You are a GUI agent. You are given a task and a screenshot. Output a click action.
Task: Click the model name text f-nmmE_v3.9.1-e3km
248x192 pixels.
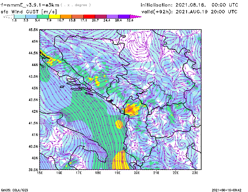click(29, 5)
